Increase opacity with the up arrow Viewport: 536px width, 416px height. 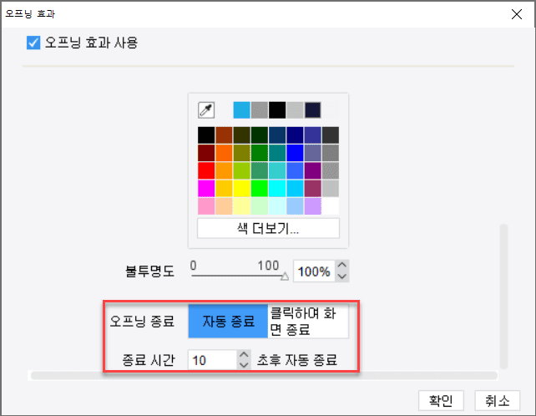tap(342, 266)
